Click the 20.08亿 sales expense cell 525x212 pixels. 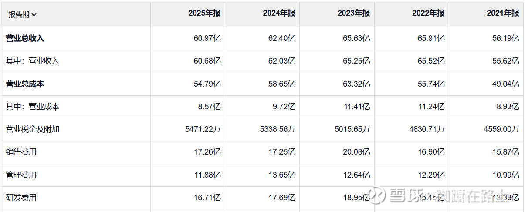click(356, 152)
